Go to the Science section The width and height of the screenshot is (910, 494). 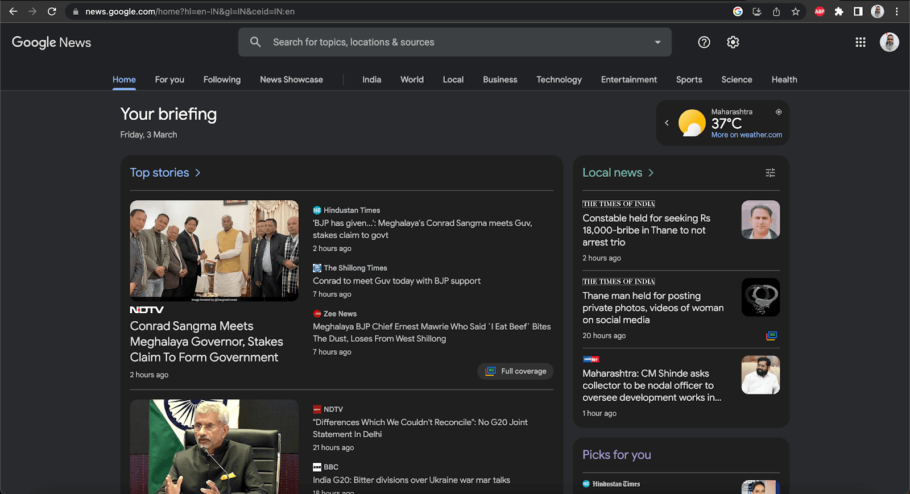pyautogui.click(x=737, y=80)
